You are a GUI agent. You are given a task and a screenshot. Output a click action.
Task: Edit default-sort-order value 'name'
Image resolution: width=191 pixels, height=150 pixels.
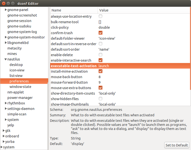(x=104, y=49)
